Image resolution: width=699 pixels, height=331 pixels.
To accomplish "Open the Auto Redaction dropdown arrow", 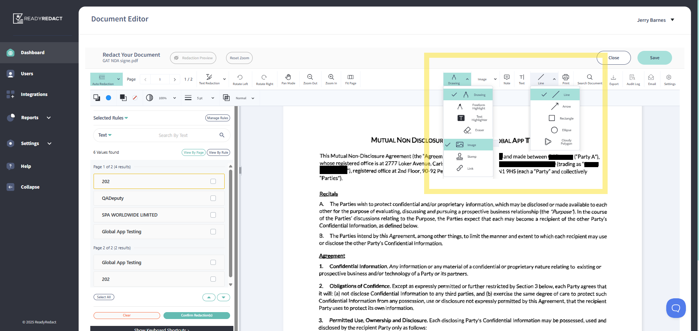I will [118, 79].
